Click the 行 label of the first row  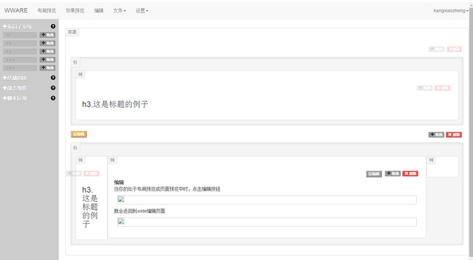click(75, 62)
